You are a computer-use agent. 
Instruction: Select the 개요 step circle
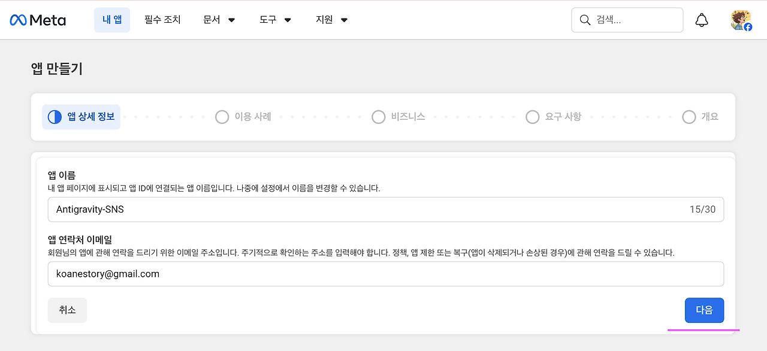689,117
